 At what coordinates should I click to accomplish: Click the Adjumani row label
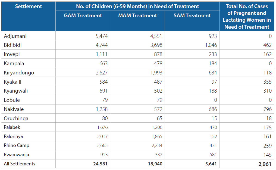tap(15, 36)
